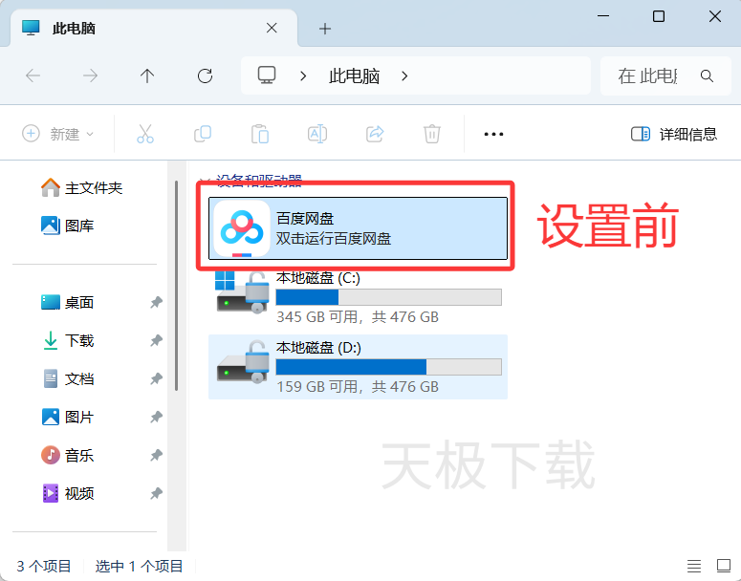Click the D: drive usage bar

[x=388, y=367]
